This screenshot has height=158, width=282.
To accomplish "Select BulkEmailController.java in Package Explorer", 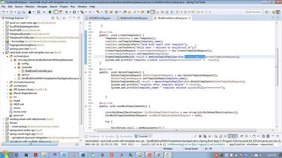I will (38, 71).
